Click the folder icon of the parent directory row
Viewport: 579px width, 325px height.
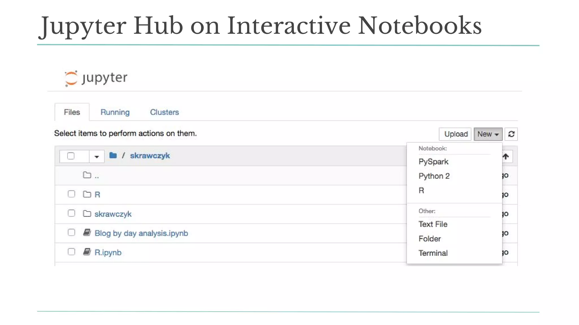pyautogui.click(x=87, y=175)
